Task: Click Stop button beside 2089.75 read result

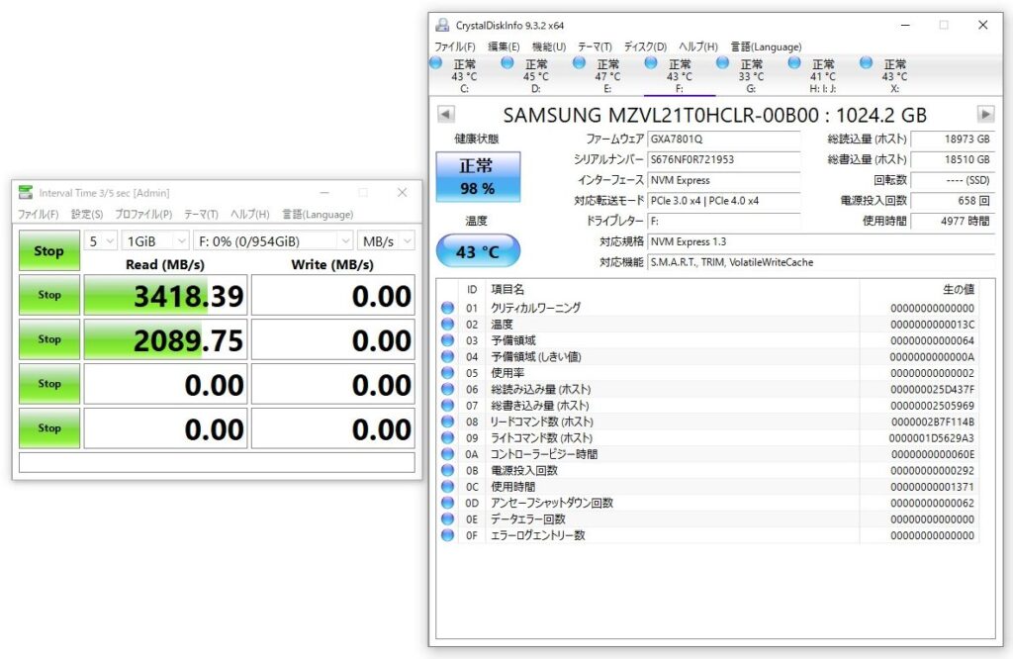Action: tap(49, 339)
